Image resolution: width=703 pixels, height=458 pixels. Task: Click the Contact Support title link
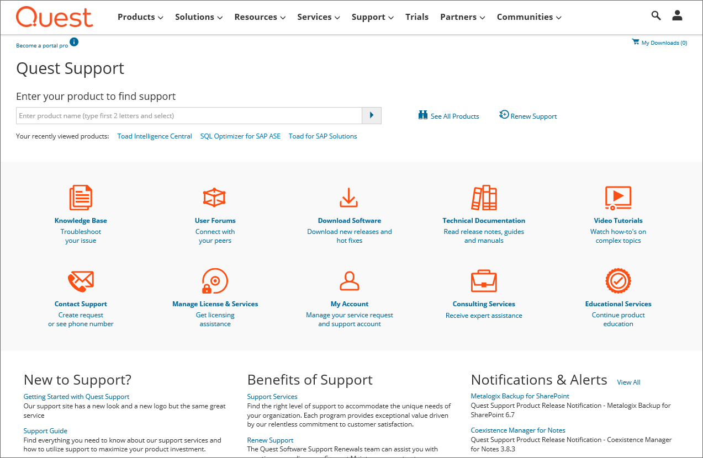[x=81, y=304]
